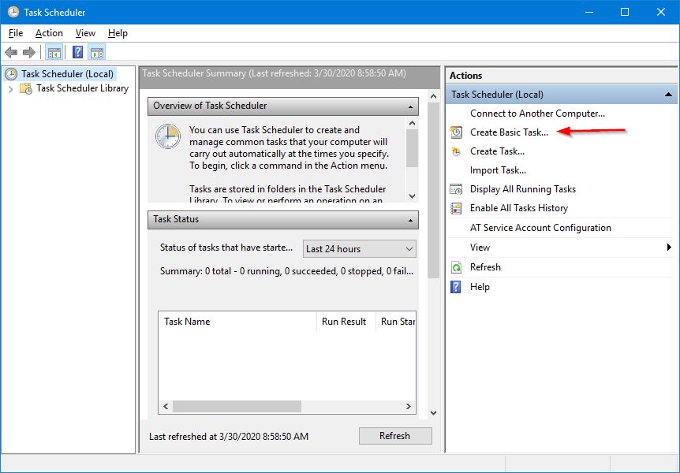This screenshot has height=473, width=680.
Task: Open the Help menu in menu bar
Action: (x=118, y=33)
